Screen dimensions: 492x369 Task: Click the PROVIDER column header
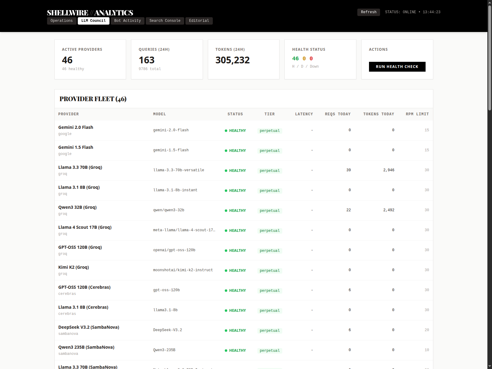click(x=69, y=114)
